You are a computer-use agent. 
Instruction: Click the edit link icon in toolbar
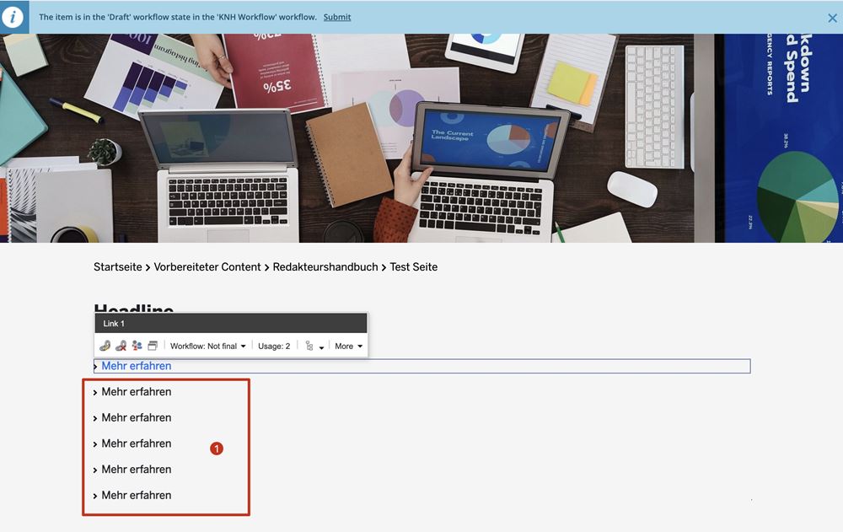[105, 346]
